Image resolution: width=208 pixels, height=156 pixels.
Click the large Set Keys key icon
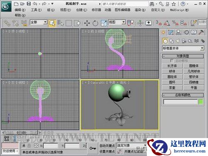[93, 148]
